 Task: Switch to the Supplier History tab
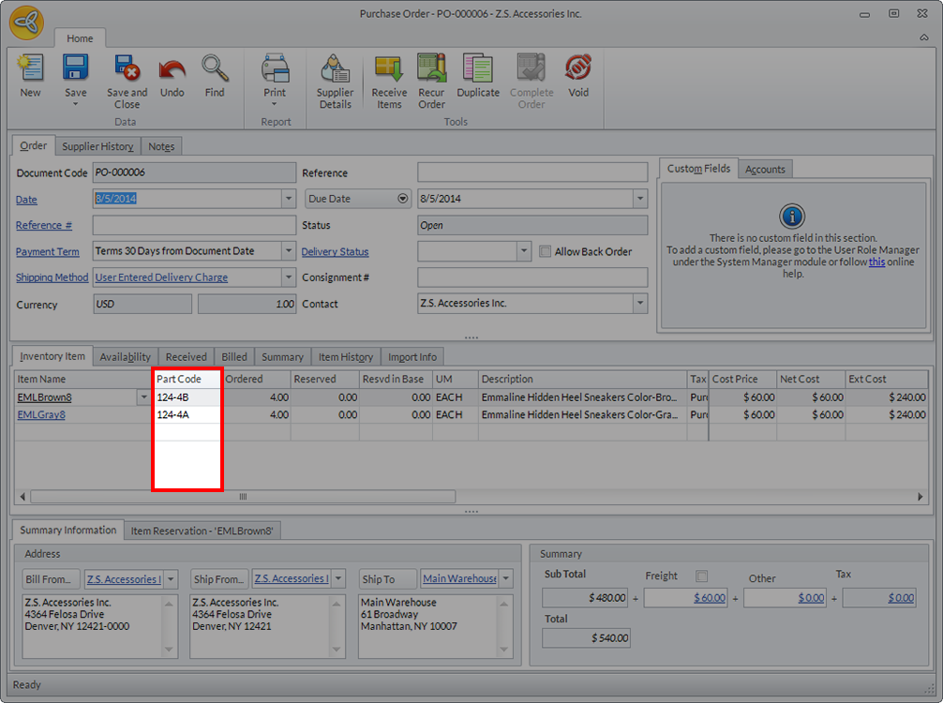tap(97, 146)
